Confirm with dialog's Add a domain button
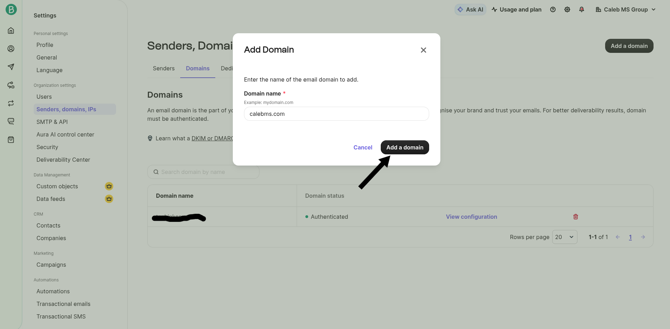This screenshot has width=670, height=329. [405, 147]
